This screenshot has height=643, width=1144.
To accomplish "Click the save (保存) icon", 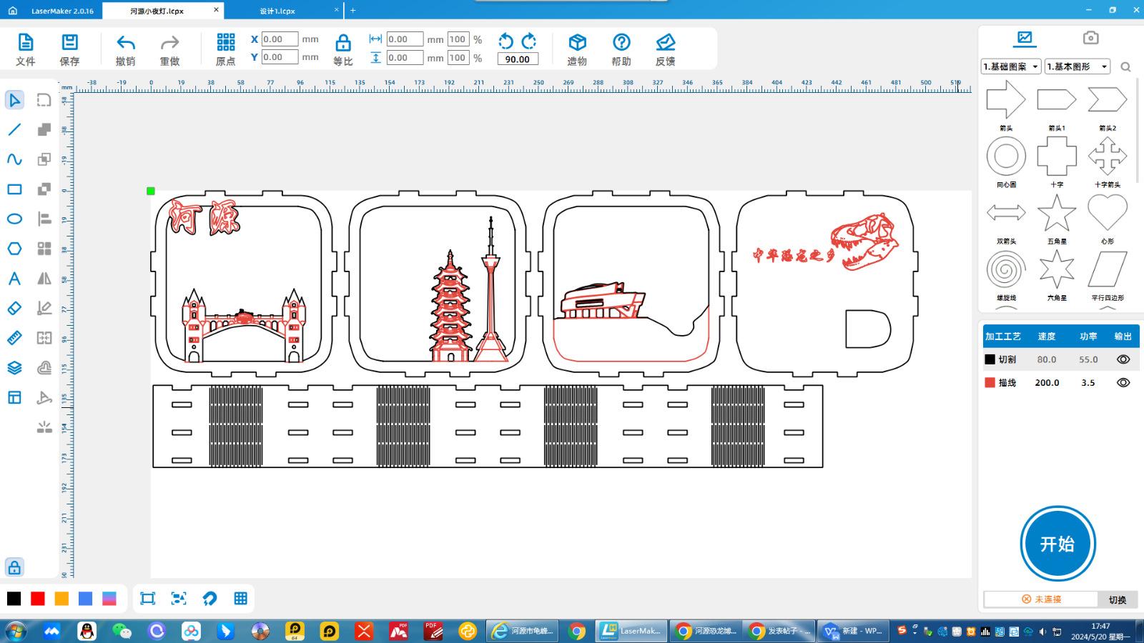I will tap(69, 43).
